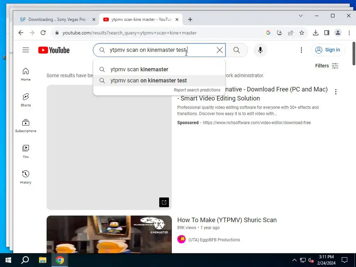356x267 pixels.
Task: Open the notification center icon
Action: coord(345,260)
